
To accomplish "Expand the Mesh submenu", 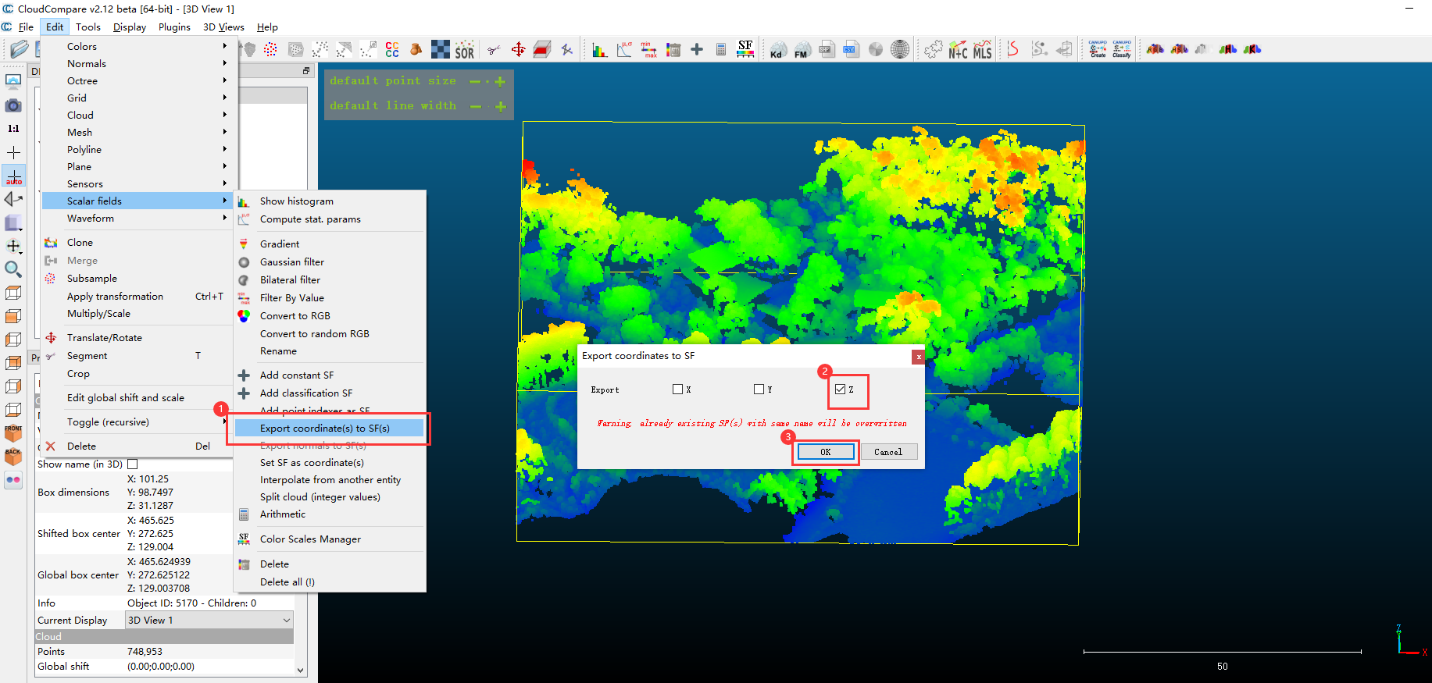I will [137, 132].
